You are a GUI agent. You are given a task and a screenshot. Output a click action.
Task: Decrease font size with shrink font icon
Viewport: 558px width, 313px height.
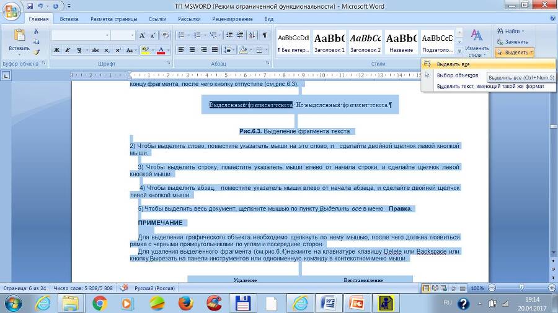coord(153,35)
